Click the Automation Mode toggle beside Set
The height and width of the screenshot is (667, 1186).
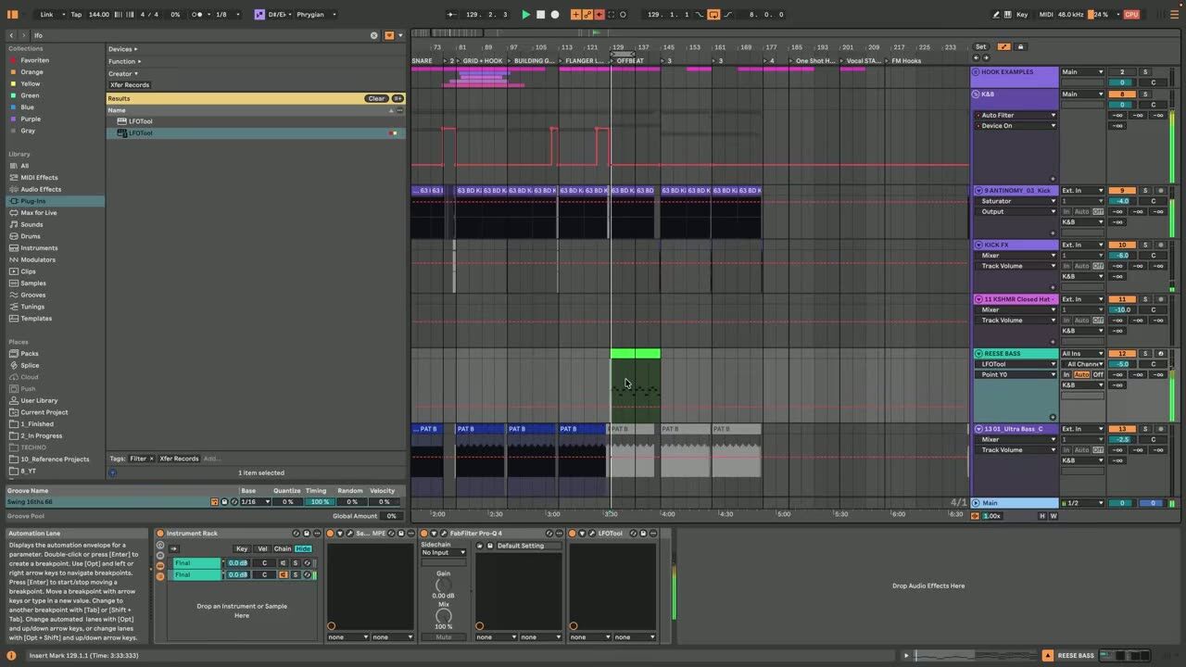pos(1006,46)
